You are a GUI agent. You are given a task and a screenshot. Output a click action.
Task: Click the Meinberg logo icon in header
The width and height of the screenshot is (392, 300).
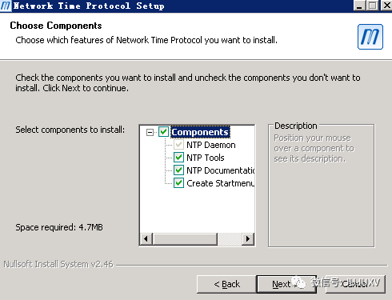(x=370, y=37)
